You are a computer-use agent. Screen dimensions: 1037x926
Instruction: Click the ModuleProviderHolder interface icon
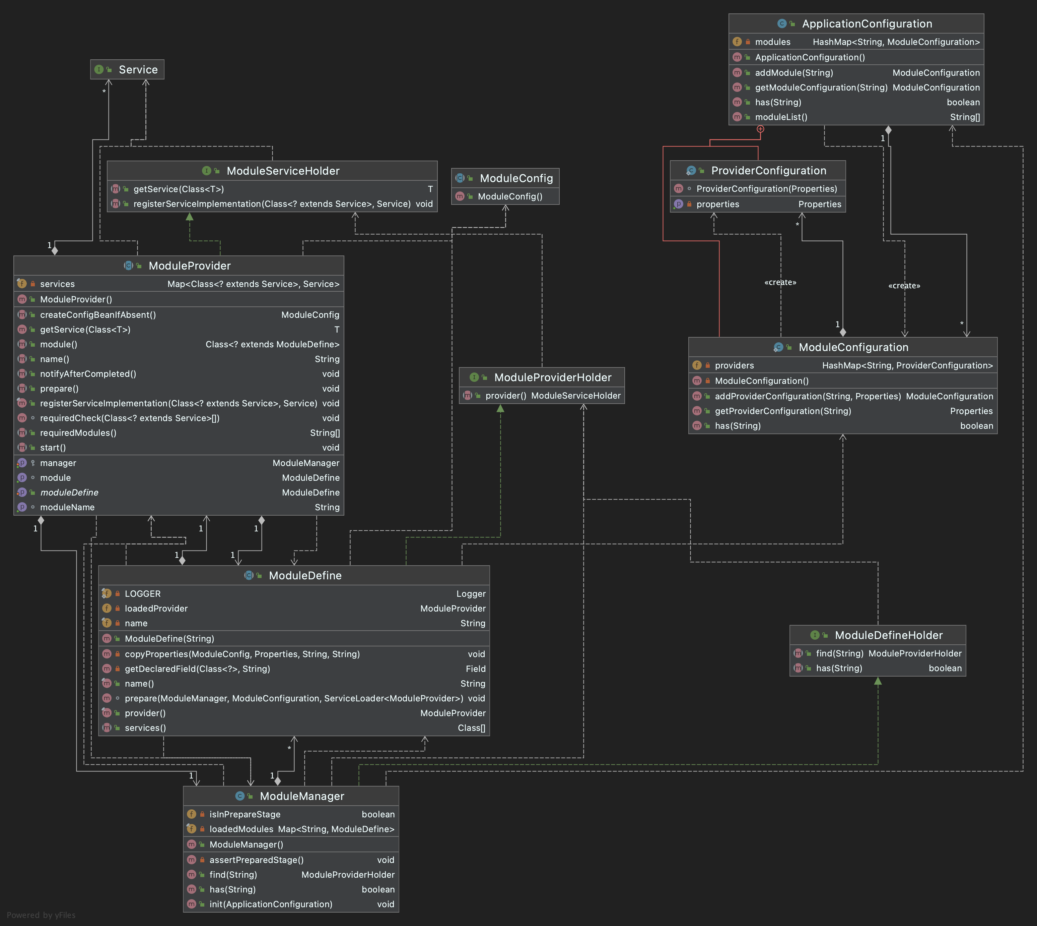point(474,377)
